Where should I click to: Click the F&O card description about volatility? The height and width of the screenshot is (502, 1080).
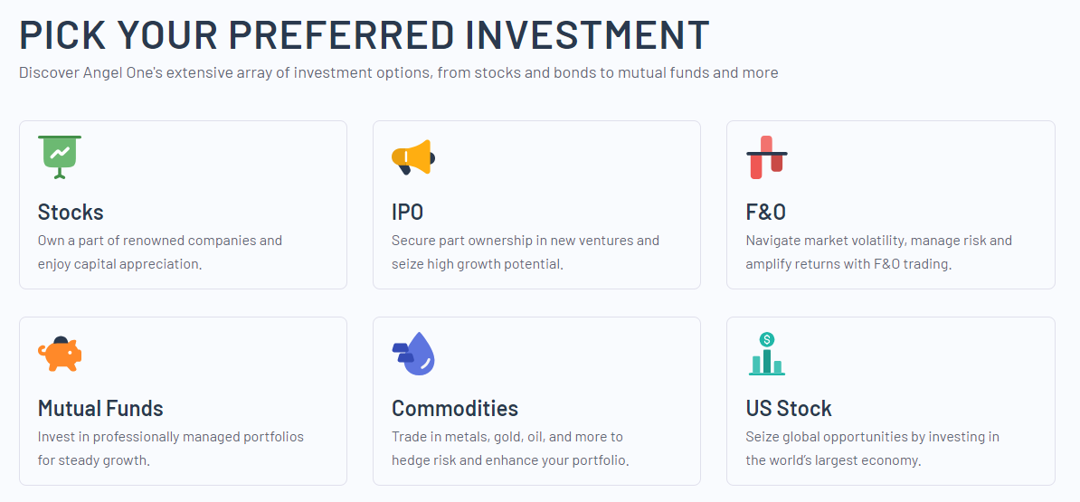(x=878, y=252)
